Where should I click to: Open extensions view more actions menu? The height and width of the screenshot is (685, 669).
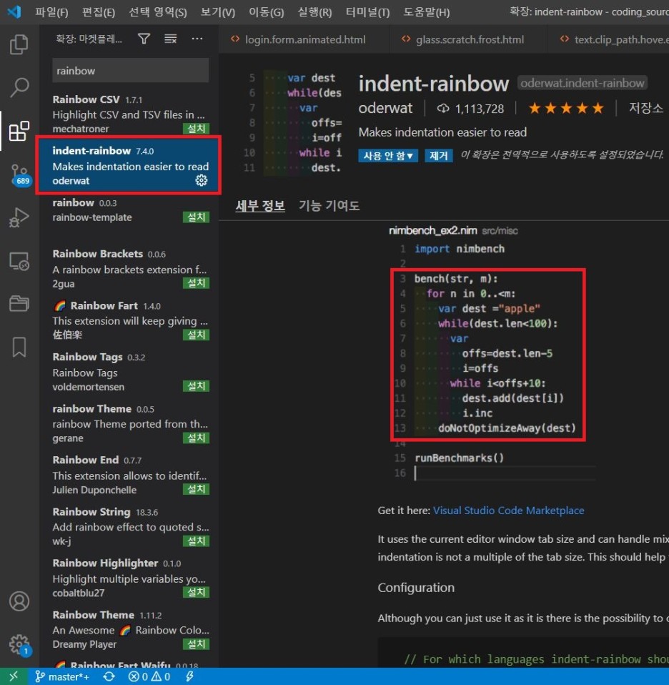click(197, 39)
